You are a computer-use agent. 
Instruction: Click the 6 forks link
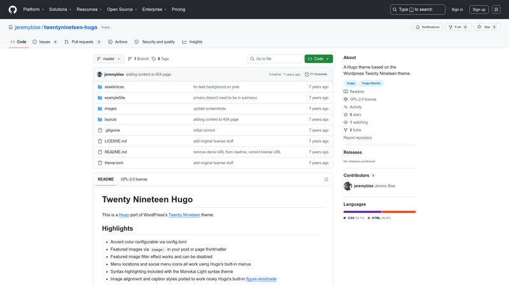tap(352, 130)
